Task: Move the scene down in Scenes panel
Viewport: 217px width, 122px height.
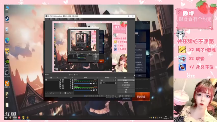Action: point(53,93)
